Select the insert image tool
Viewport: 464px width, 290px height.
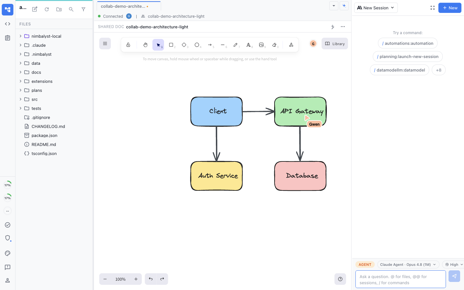coord(261,45)
